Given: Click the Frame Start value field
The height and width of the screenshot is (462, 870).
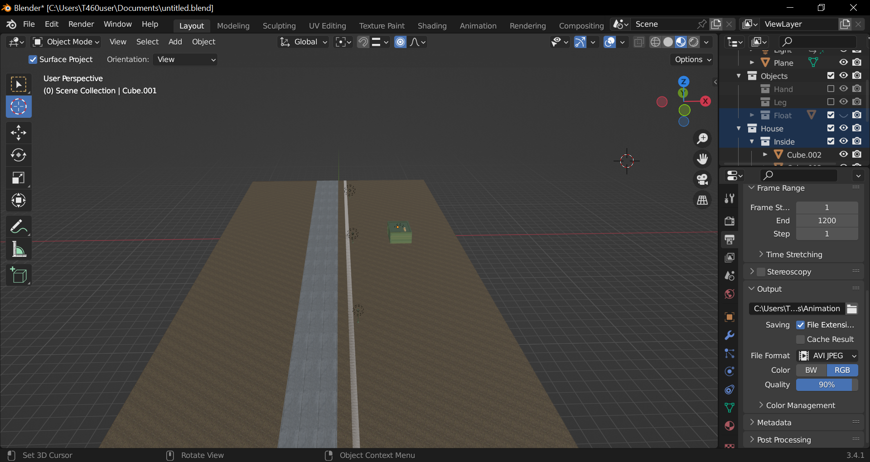Looking at the screenshot, I should point(827,207).
